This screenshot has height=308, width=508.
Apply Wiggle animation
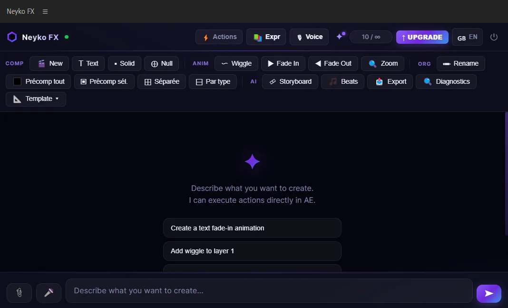point(236,63)
